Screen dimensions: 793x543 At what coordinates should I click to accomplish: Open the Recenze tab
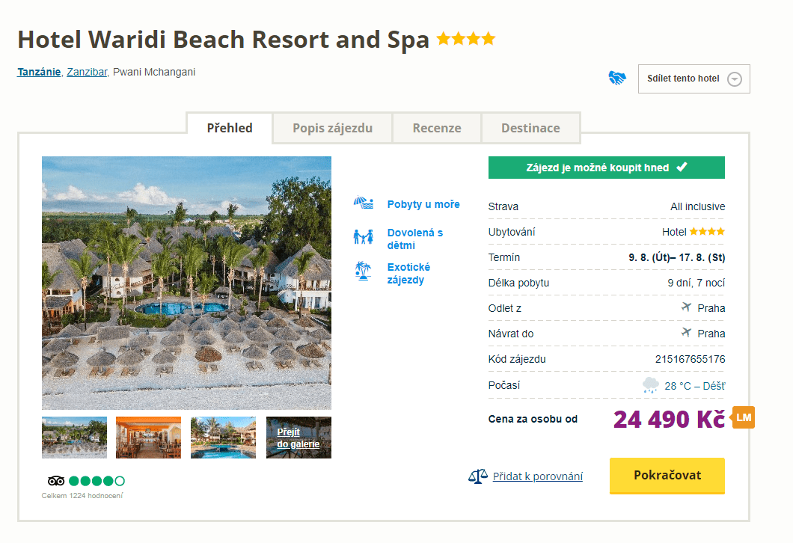click(437, 128)
